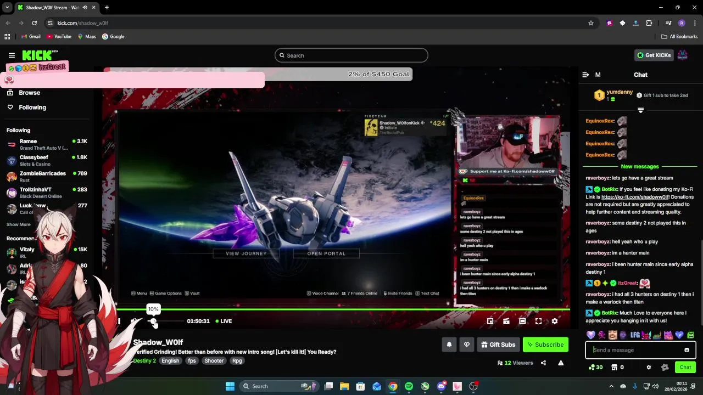Select the English tag
This screenshot has height=395, width=703.
pos(170,361)
